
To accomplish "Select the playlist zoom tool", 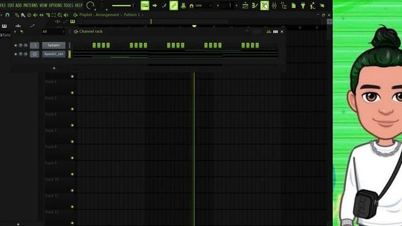I will 60,15.
